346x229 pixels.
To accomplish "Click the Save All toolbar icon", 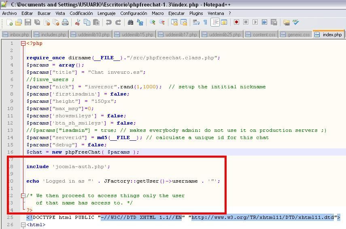I will tap(37, 22).
